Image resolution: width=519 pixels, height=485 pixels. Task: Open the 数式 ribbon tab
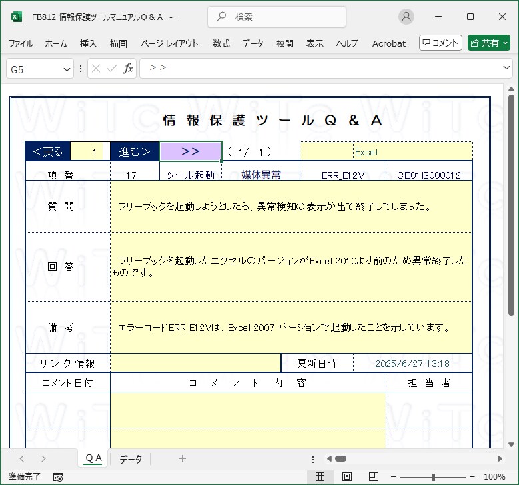click(221, 43)
